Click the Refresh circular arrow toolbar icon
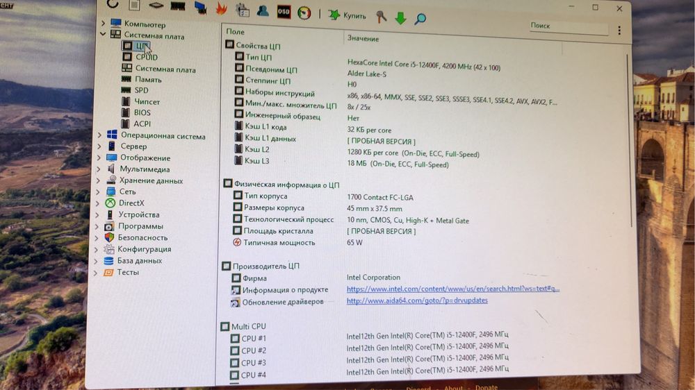The image size is (695, 390). (x=113, y=4)
